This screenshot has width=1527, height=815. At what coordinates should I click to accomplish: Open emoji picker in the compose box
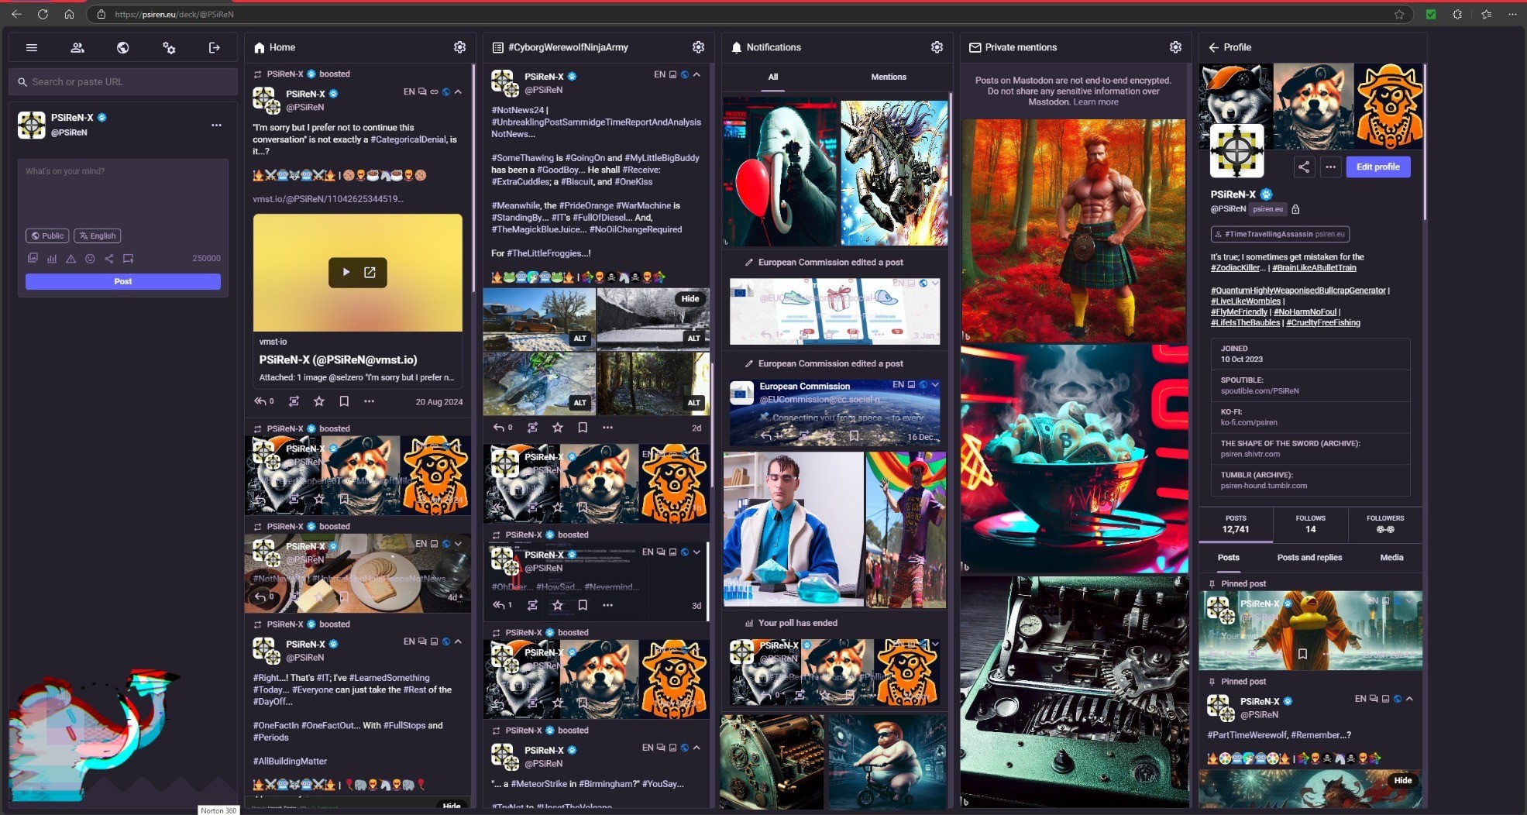tap(90, 259)
